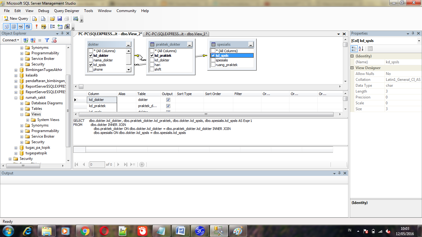Click the Disconnect icon in Object Explorer
The image size is (422, 237).
click(x=33, y=40)
